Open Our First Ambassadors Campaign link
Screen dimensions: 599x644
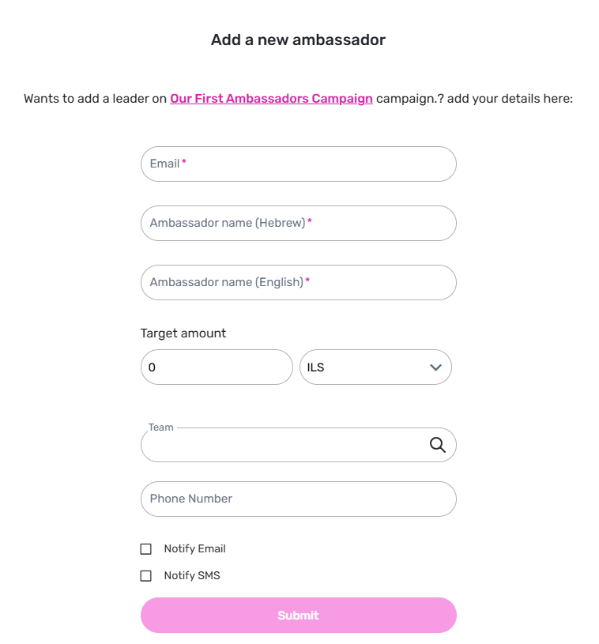coord(271,99)
